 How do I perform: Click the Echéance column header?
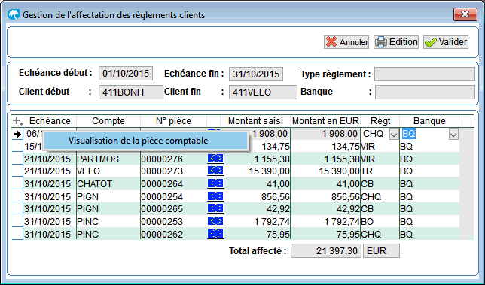coord(50,121)
